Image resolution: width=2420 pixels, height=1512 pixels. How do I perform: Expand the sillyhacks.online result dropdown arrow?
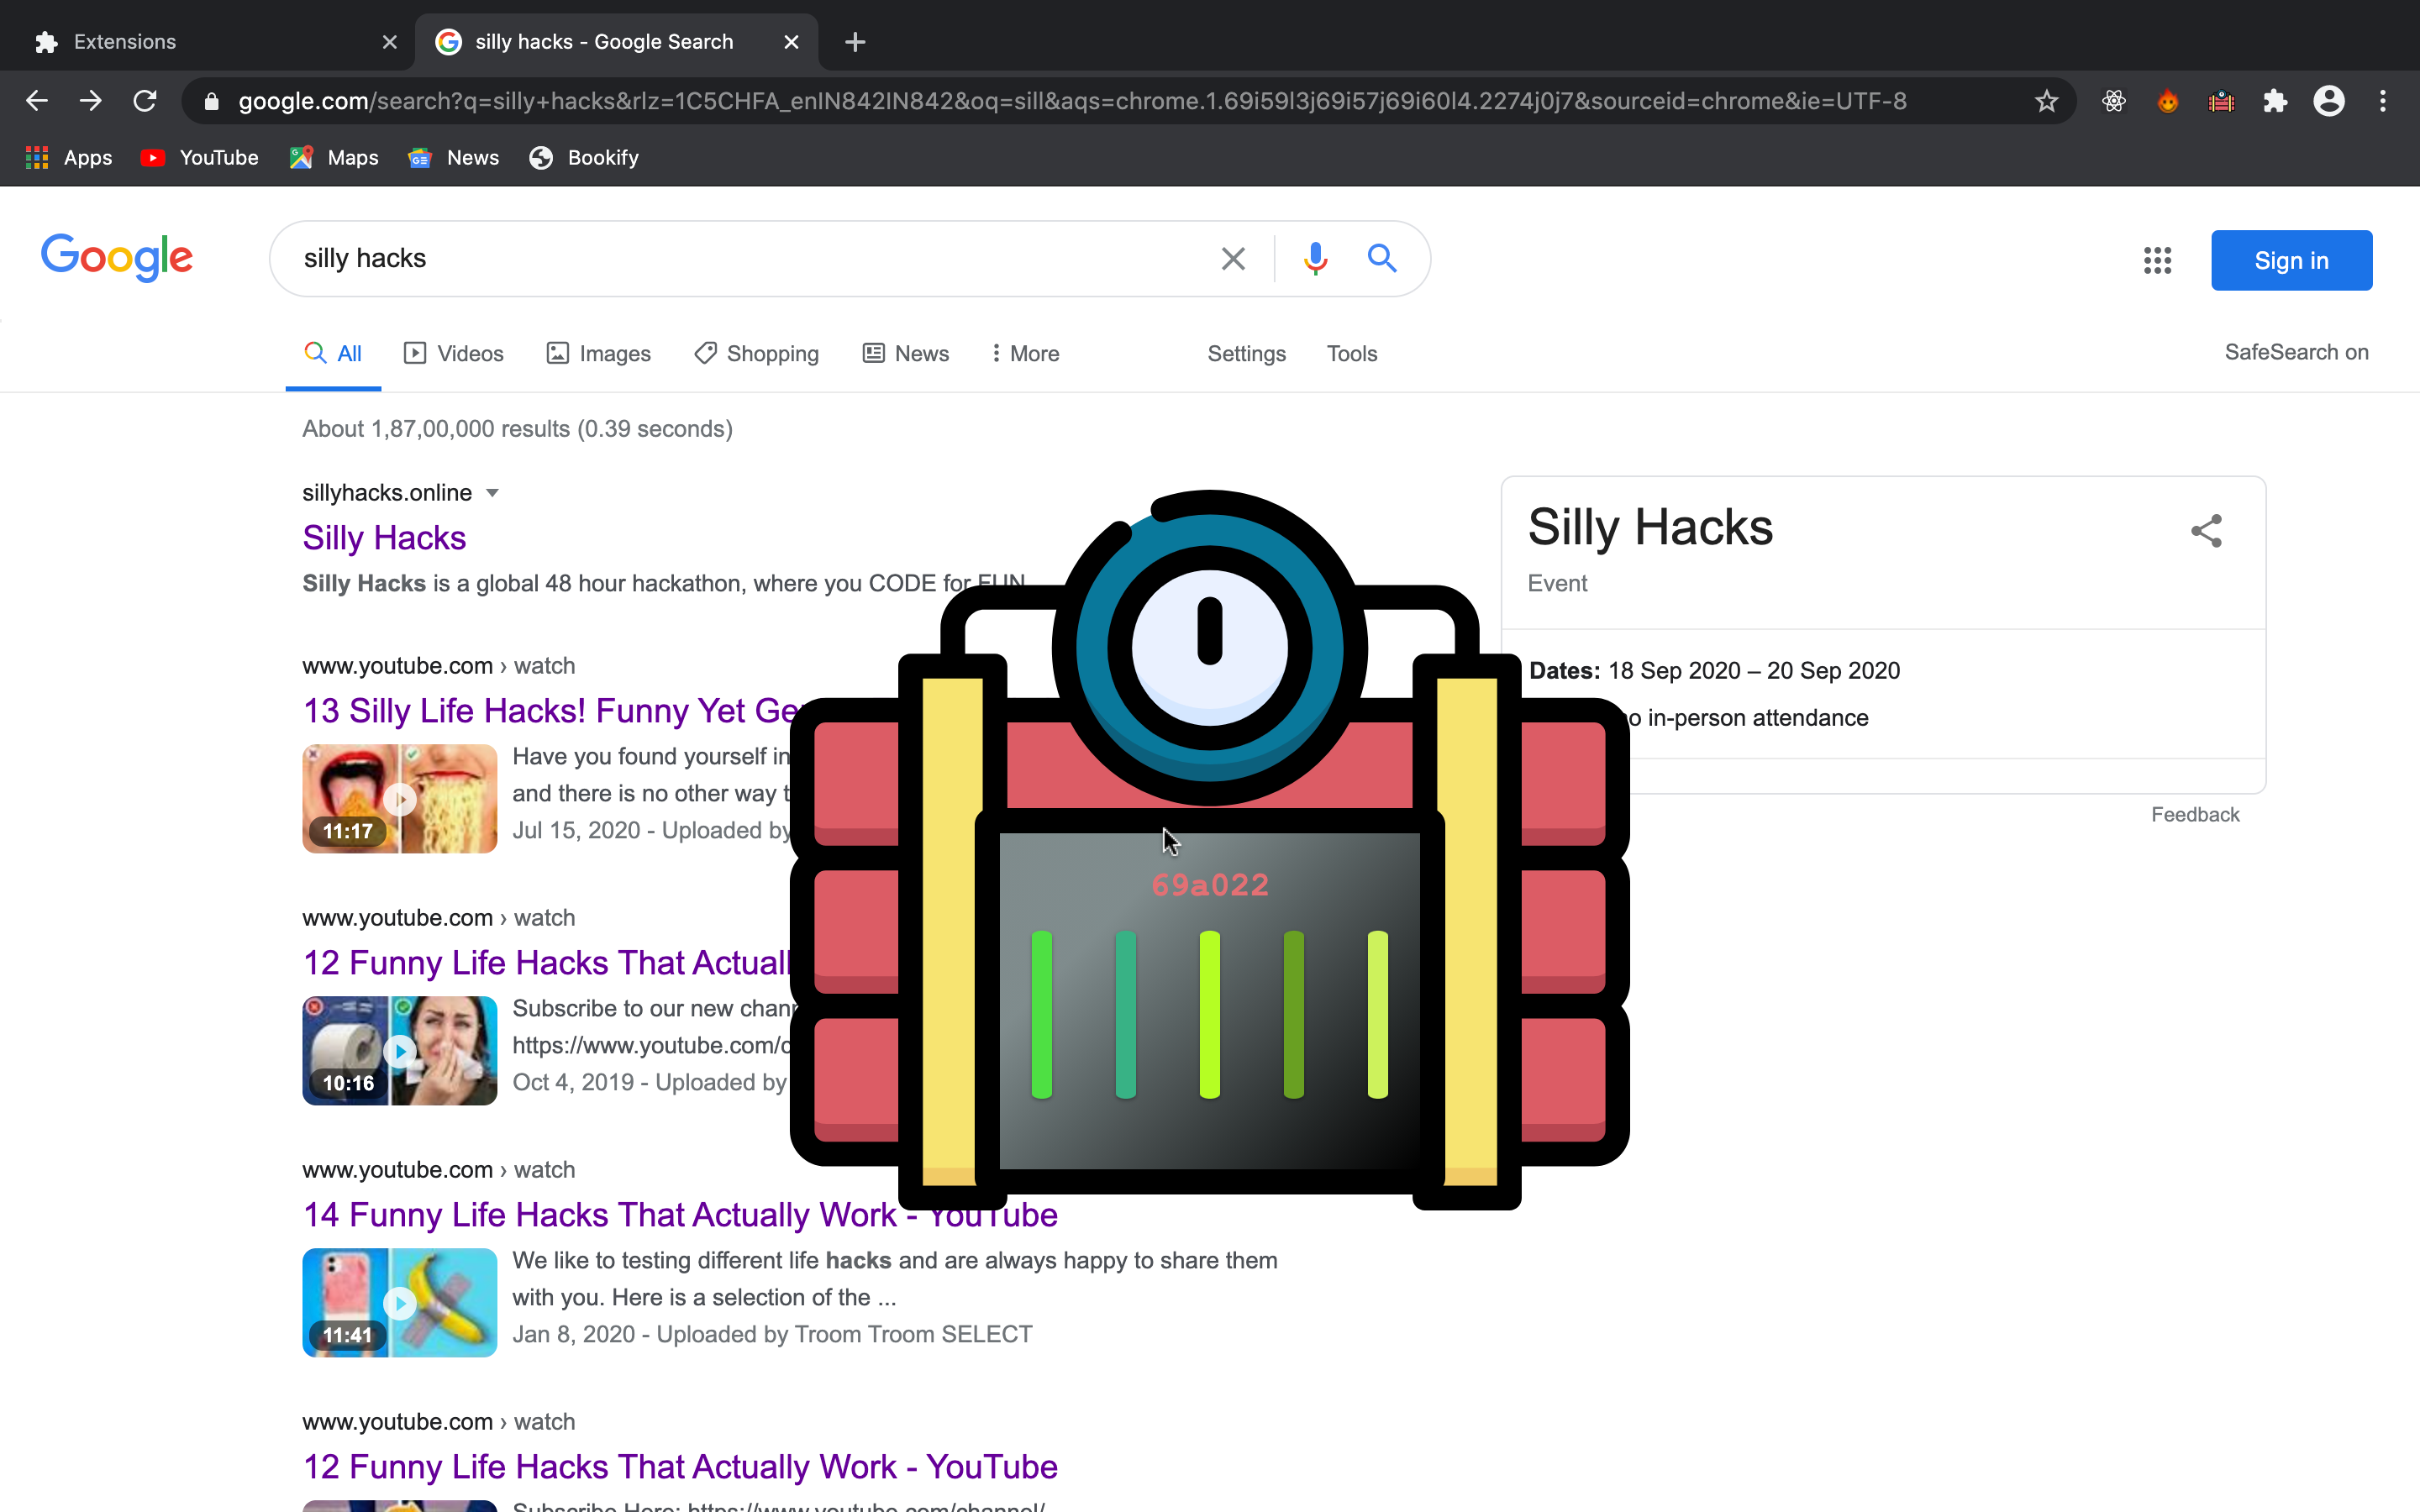[x=492, y=493]
